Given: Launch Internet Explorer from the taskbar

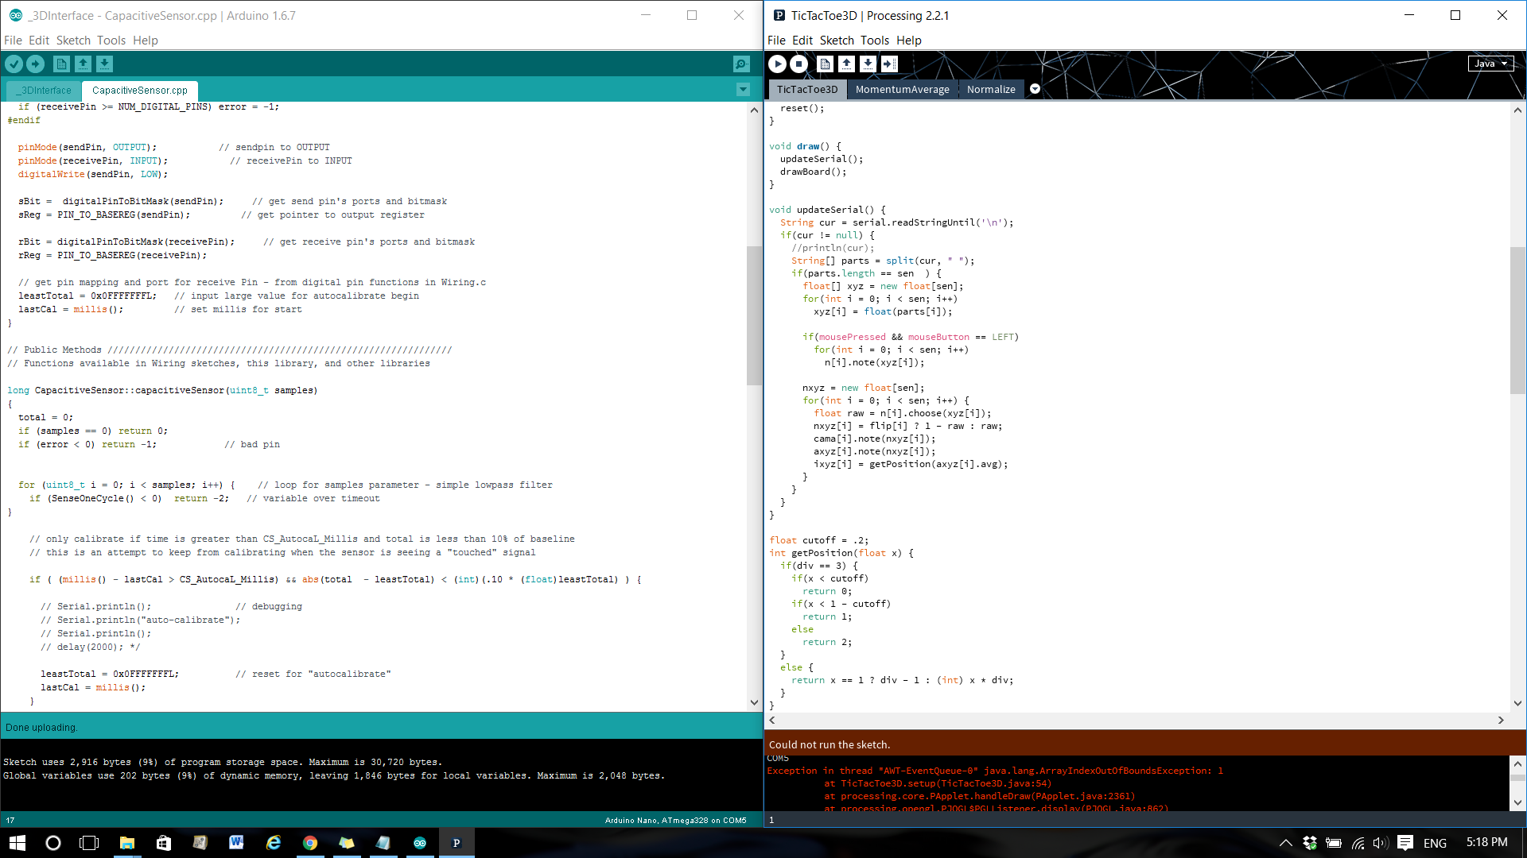Looking at the screenshot, I should click(273, 842).
